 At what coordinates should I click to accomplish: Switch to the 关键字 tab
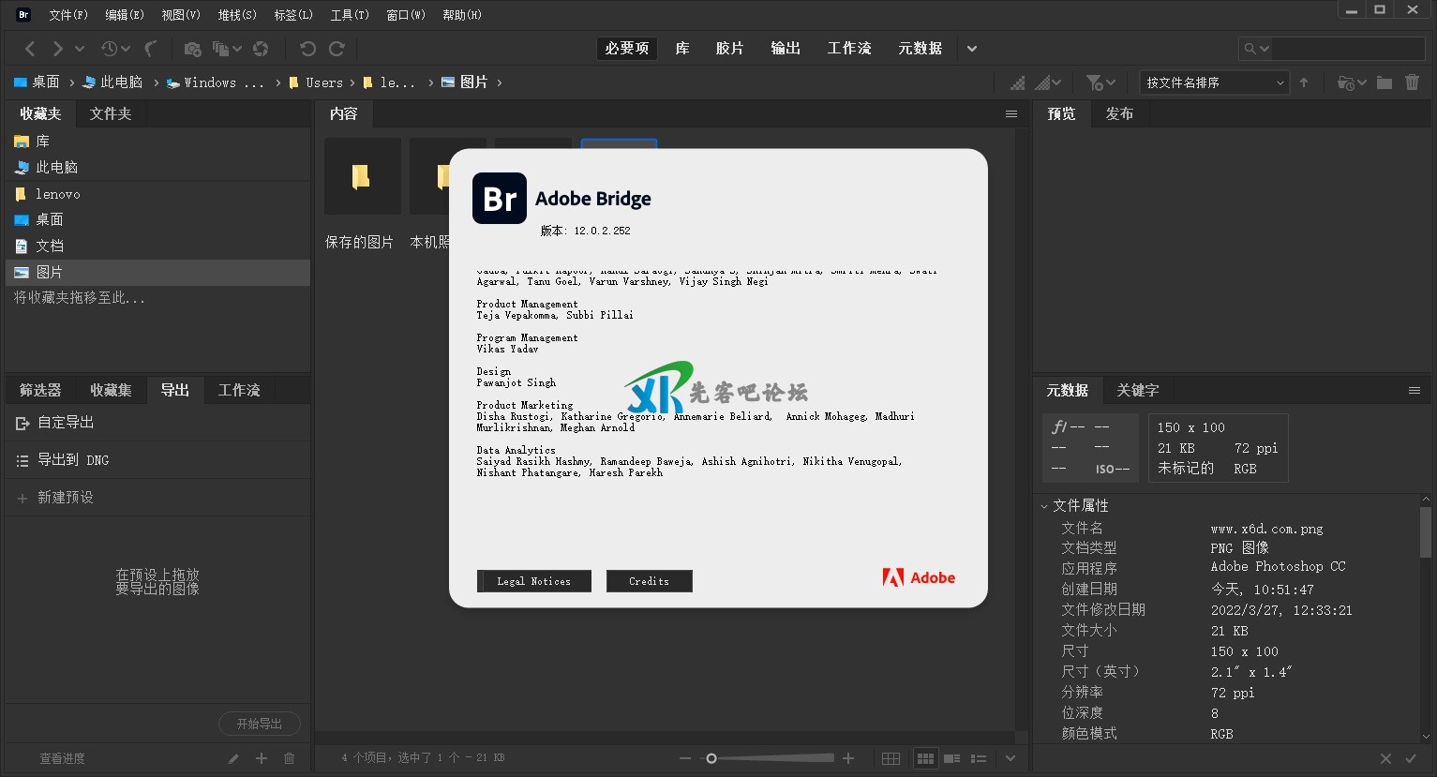1137,390
